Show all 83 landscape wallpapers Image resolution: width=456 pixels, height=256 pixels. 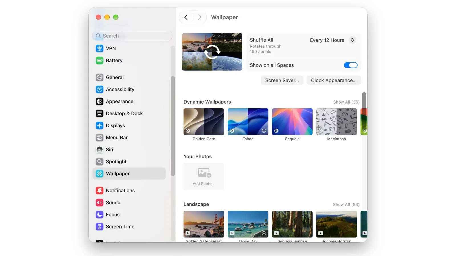pyautogui.click(x=346, y=205)
